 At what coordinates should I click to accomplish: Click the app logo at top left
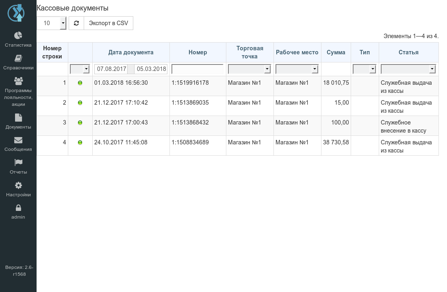[16, 13]
